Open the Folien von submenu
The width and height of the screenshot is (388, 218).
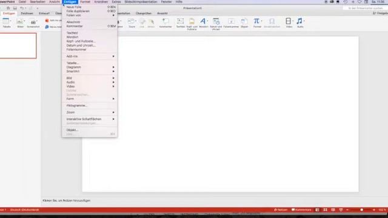point(90,15)
